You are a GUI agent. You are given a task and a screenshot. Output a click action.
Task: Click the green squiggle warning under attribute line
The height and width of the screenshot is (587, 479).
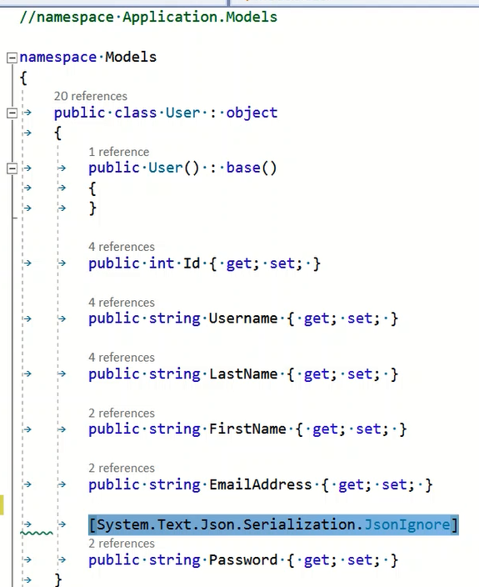coord(37,533)
